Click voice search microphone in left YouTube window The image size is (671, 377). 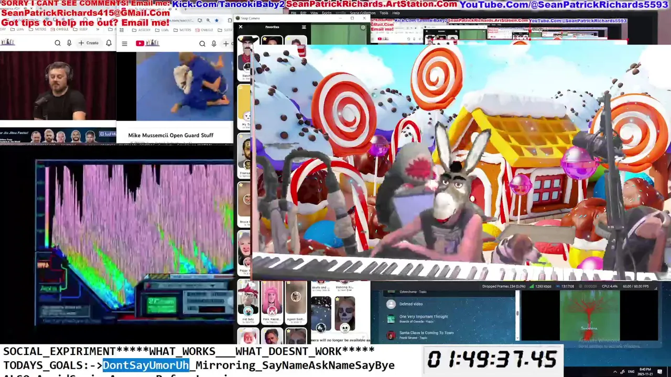tap(69, 43)
